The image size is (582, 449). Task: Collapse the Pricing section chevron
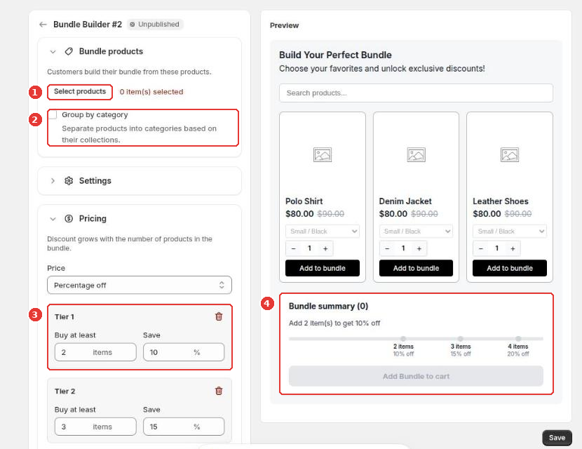click(53, 219)
